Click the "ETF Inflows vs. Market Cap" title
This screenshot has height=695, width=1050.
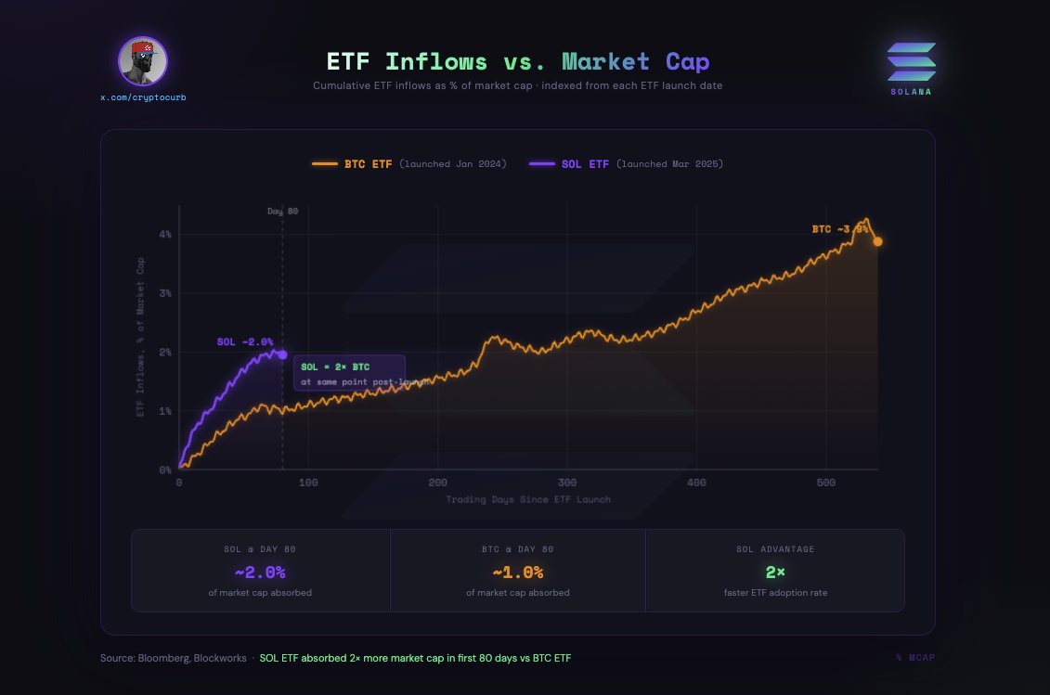[x=517, y=62]
